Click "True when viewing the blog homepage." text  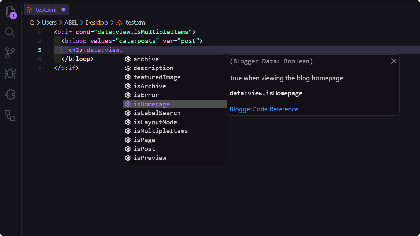287,78
